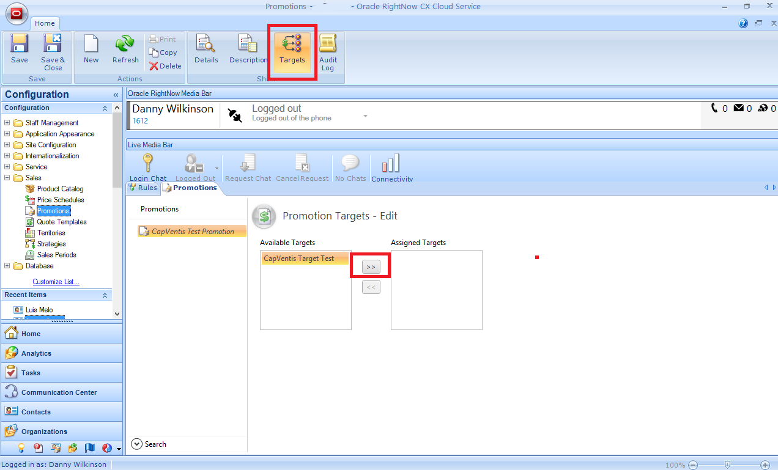Image resolution: width=778 pixels, height=470 pixels.
Task: Click the Save icon in ribbon
Action: tap(20, 44)
